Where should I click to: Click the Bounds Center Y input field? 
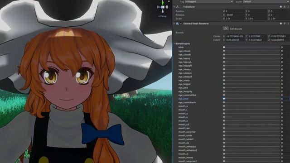257,36
